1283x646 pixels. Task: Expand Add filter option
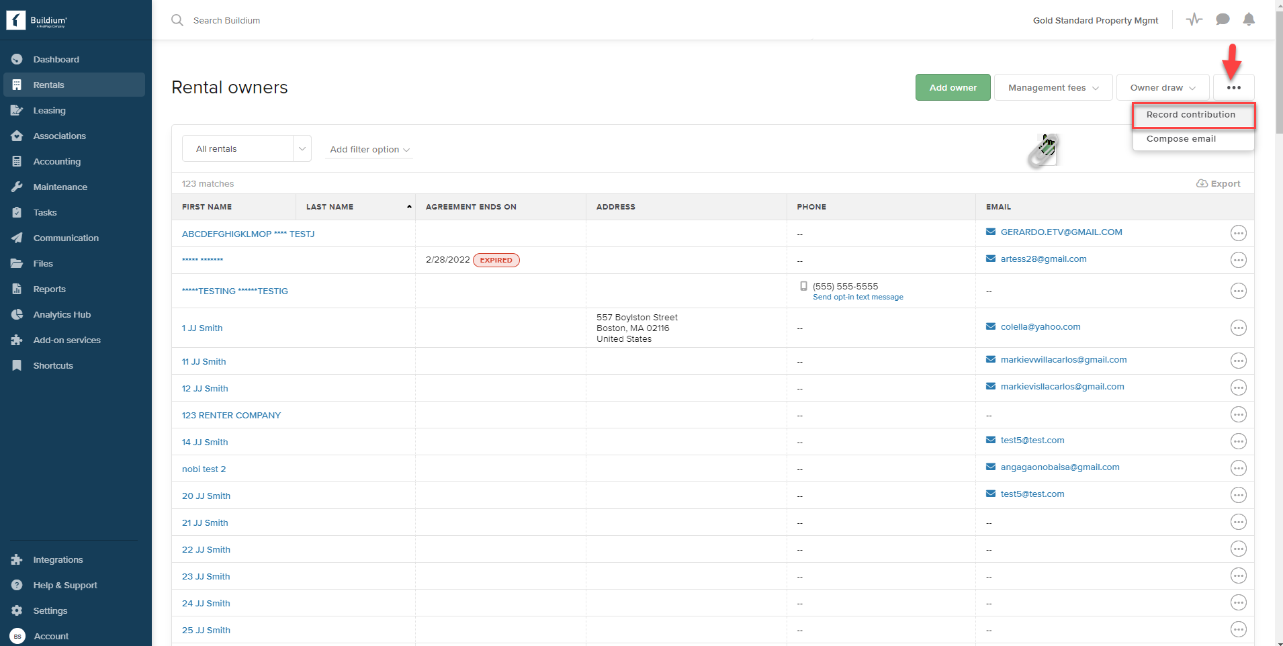pyautogui.click(x=369, y=149)
